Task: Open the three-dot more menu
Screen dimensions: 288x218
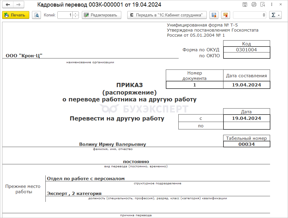Action: click(272, 4)
